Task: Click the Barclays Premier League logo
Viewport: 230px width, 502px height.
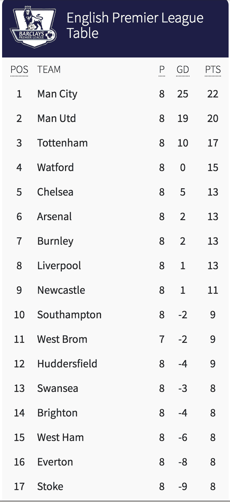Action: 34,28
